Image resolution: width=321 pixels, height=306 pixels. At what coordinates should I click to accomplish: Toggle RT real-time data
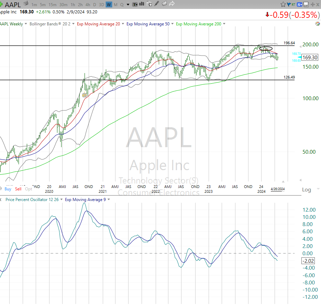tap(294, 4)
